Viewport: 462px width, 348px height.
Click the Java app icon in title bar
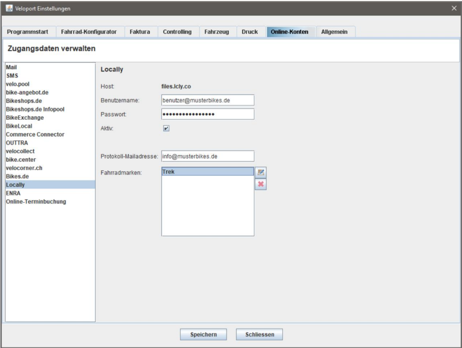coord(9,8)
